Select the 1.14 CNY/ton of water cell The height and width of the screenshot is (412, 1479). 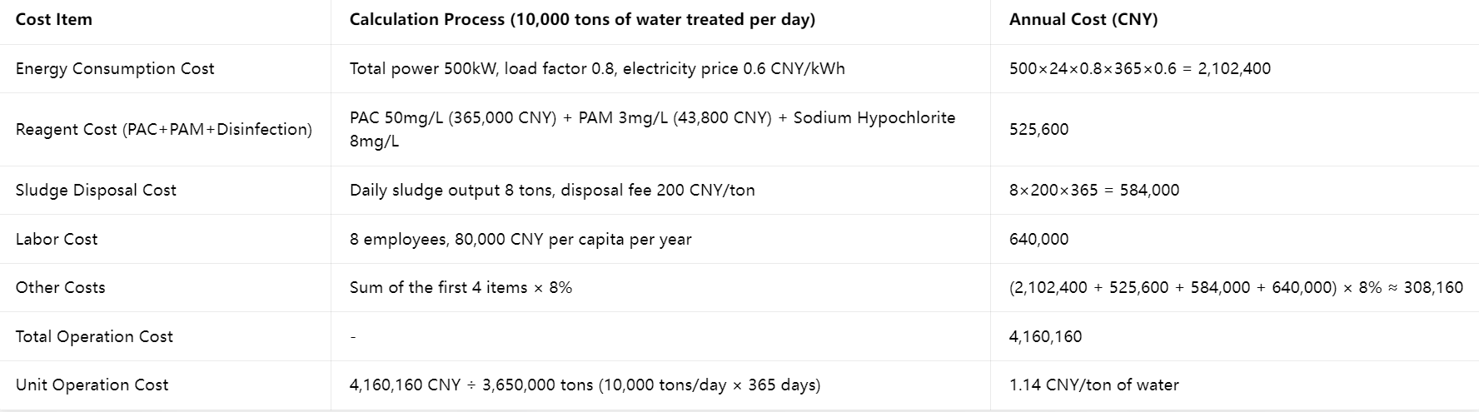[1093, 385]
